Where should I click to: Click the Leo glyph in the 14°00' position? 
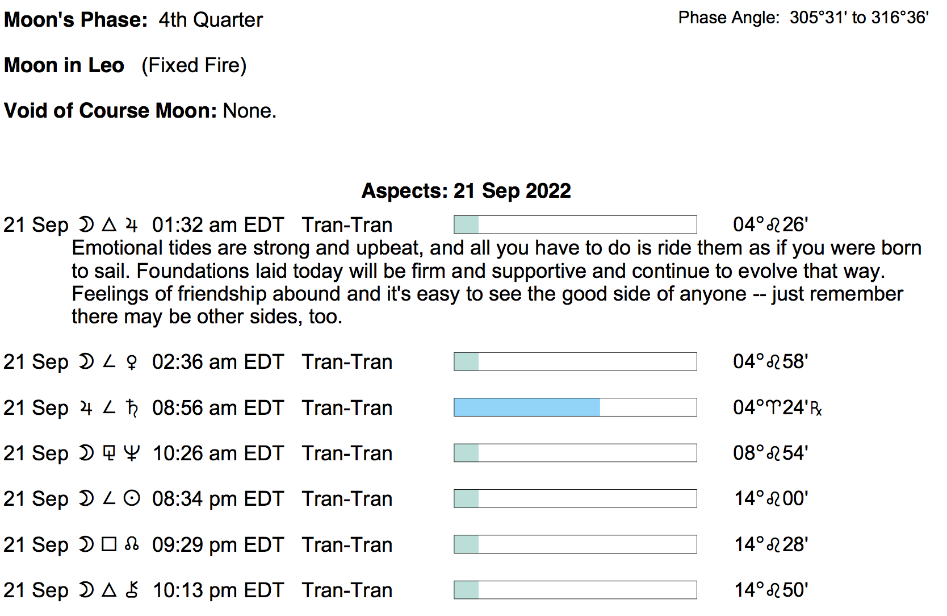[x=773, y=499]
